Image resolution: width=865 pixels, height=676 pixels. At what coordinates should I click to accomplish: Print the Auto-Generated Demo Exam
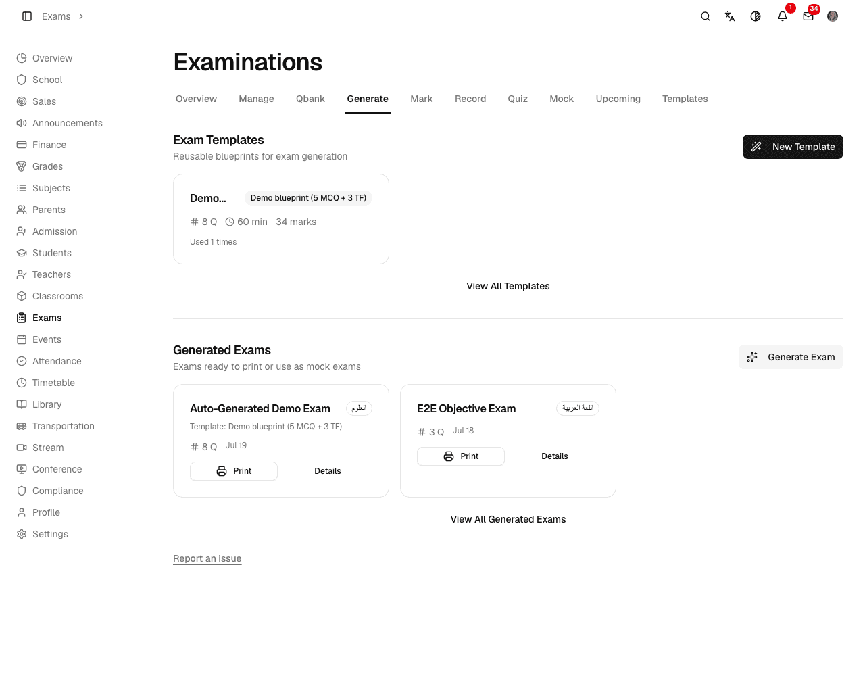click(234, 471)
